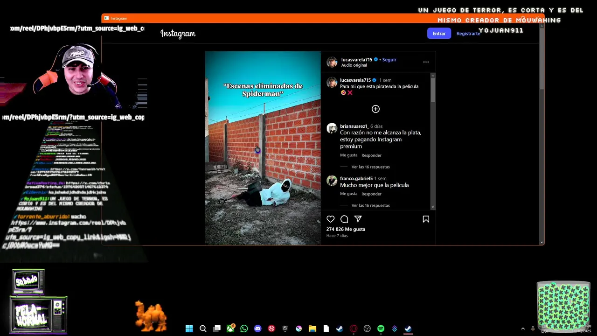Click the lucasvarela715 avatar beside the caption
Viewport: 597px width, 336px height.
pyautogui.click(x=332, y=83)
